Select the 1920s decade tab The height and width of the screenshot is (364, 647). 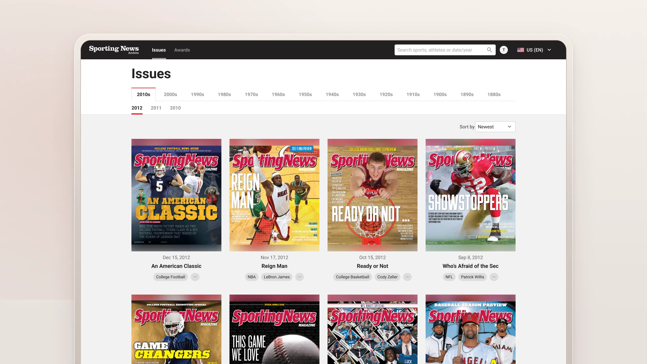pyautogui.click(x=386, y=94)
